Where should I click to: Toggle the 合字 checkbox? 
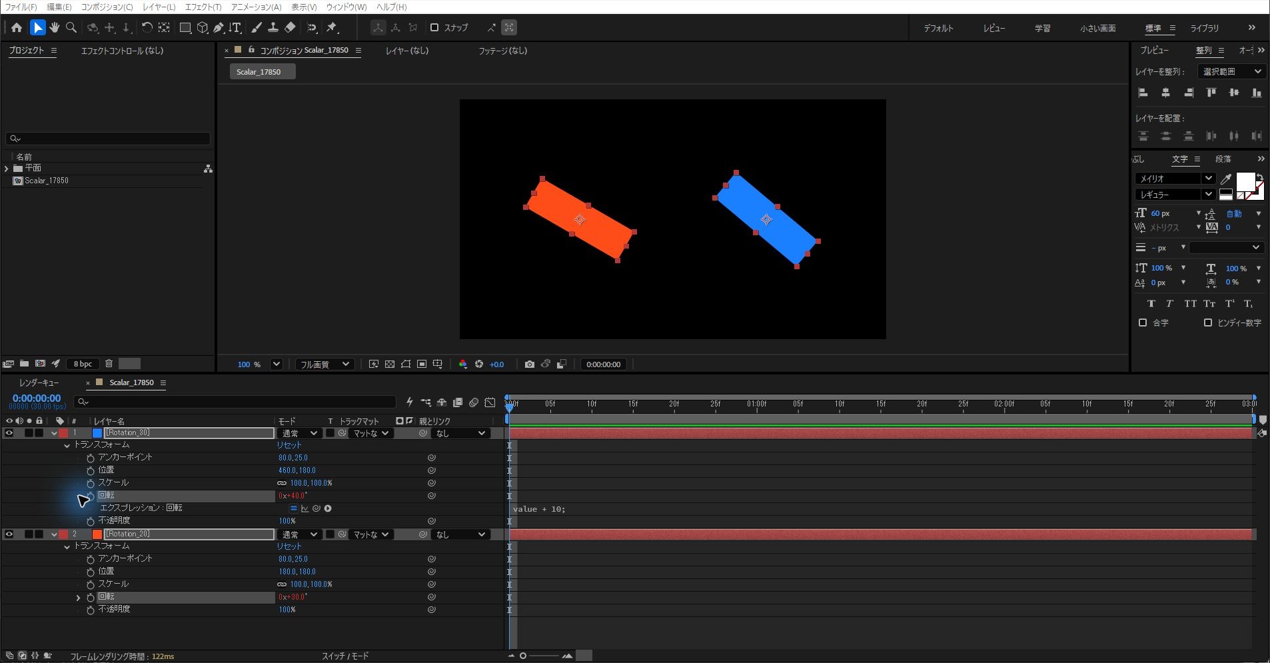point(1143,323)
